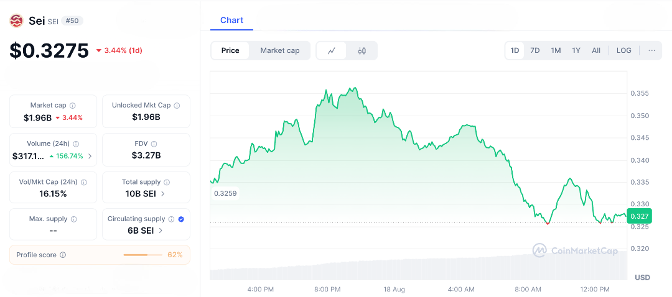Click the FDV value $3.27B
The width and height of the screenshot is (672, 297).
146,156
